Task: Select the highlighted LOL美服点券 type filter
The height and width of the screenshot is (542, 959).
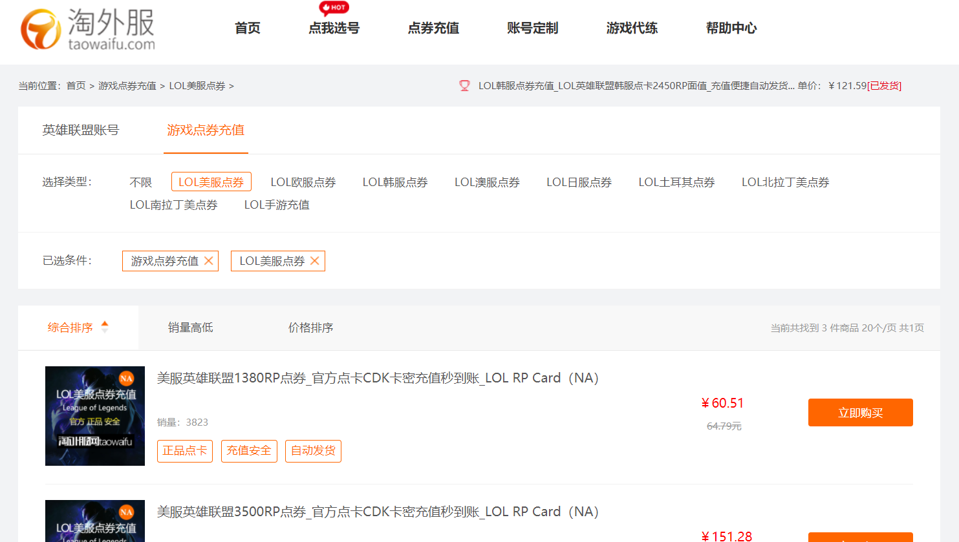Action: (211, 182)
